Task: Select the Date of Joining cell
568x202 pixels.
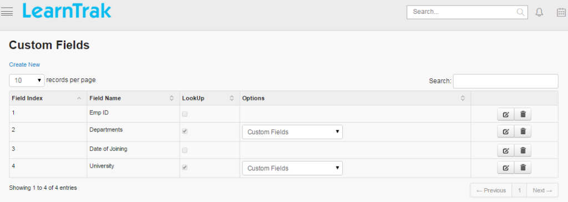Action: click(x=133, y=150)
